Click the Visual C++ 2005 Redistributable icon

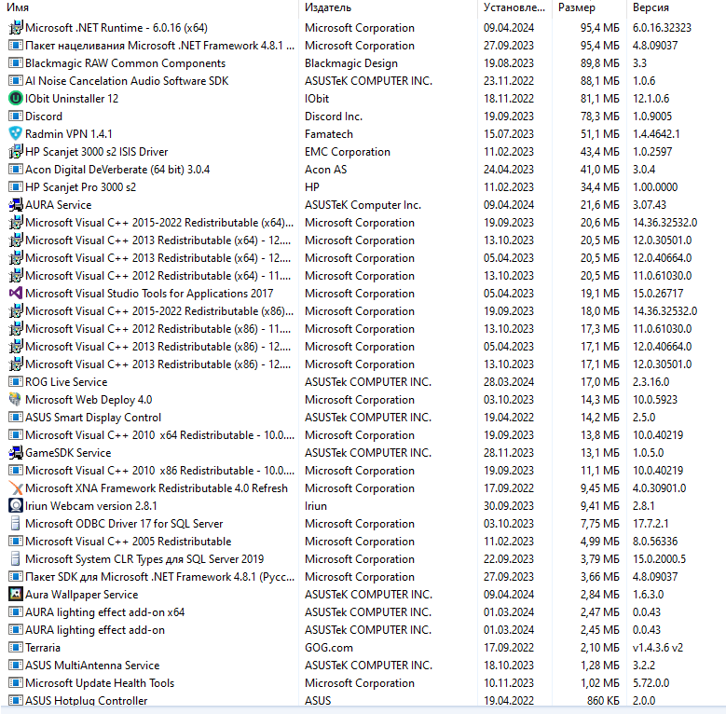point(15,541)
